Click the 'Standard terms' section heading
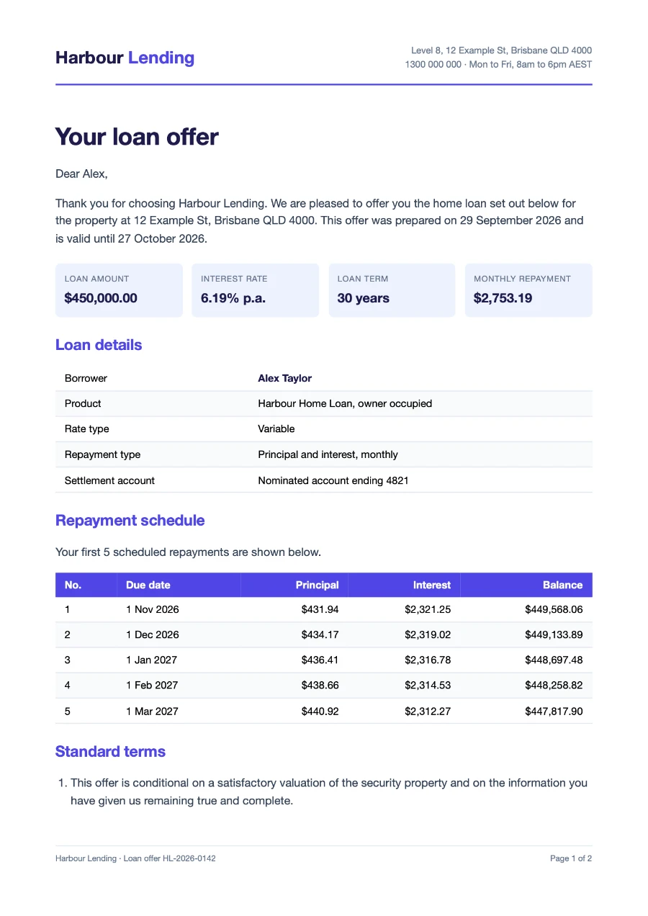 point(110,751)
